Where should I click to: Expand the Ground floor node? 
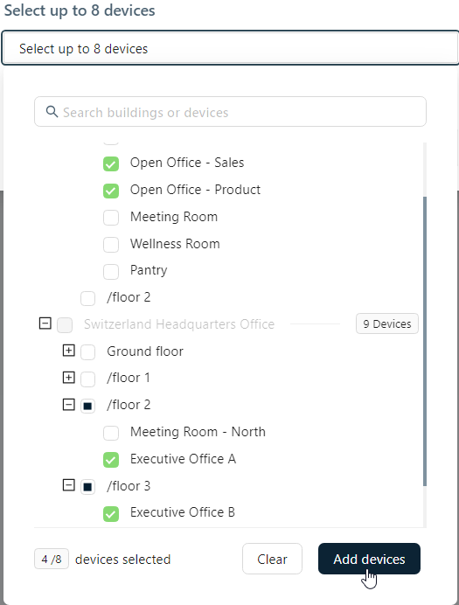[69, 351]
